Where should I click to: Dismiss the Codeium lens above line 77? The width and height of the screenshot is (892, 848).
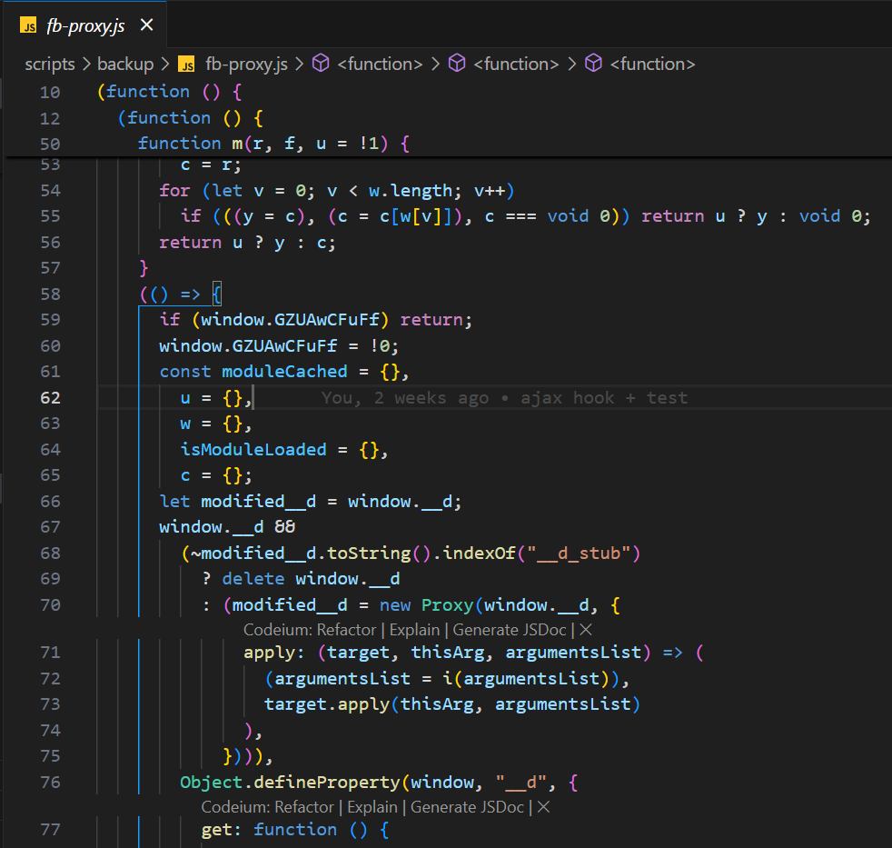click(543, 807)
